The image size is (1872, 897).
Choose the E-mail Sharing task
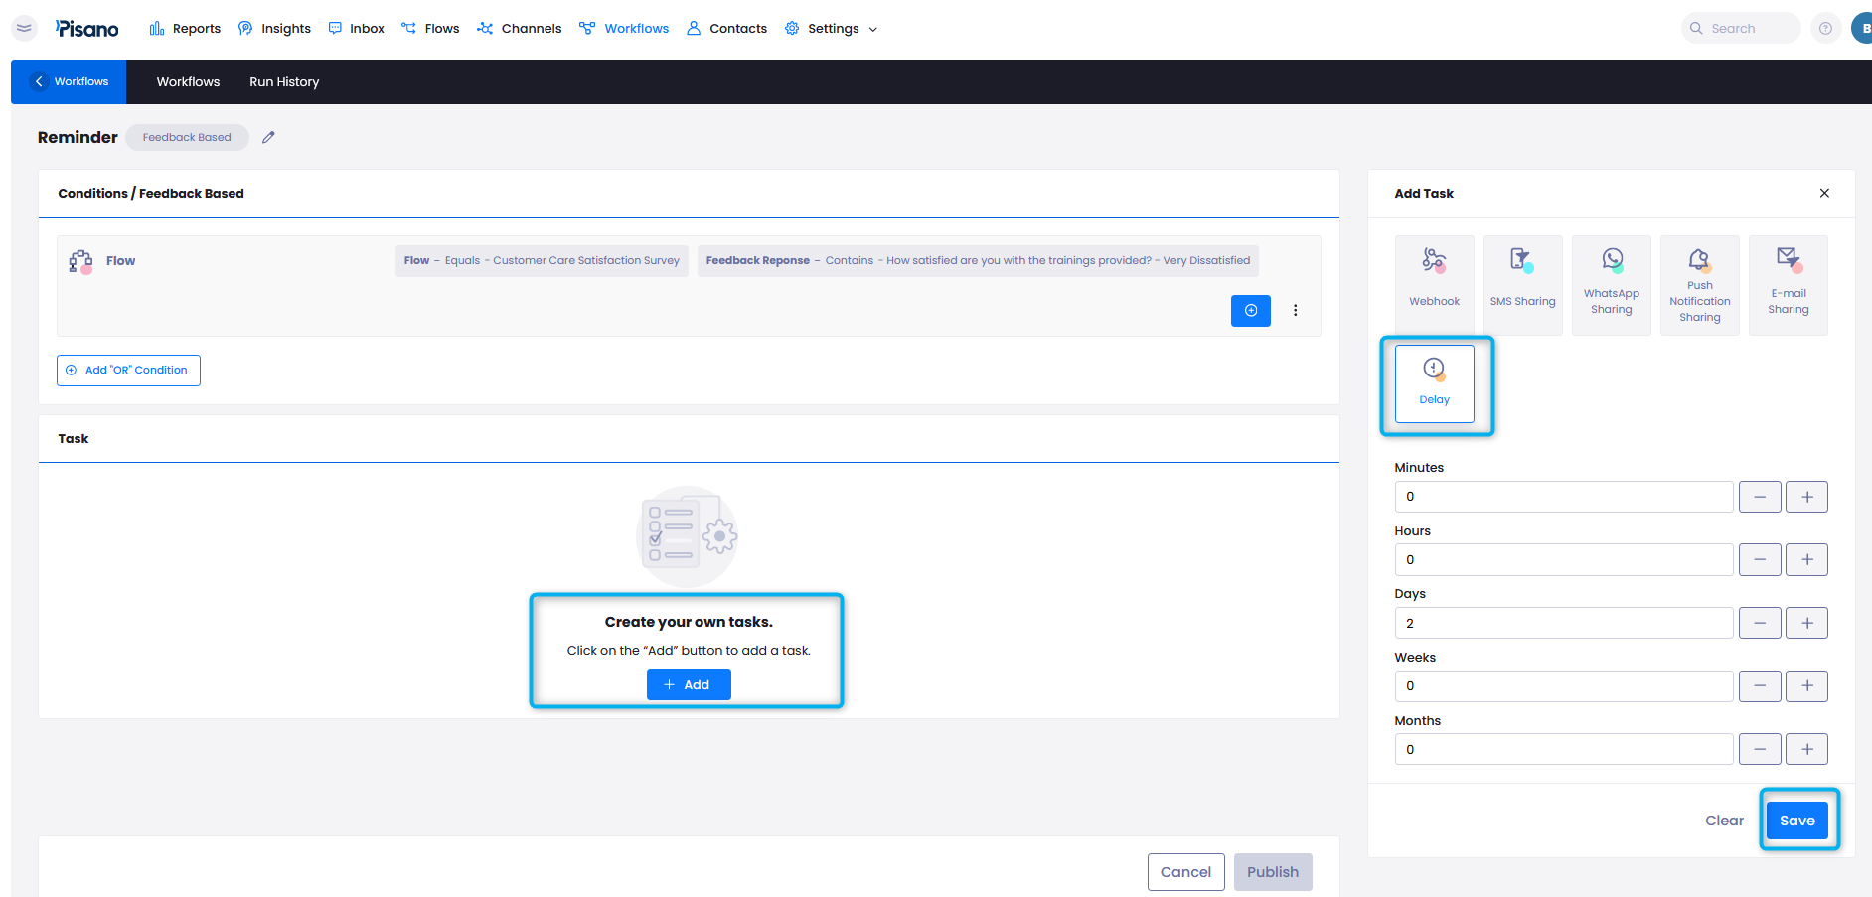pos(1788,284)
